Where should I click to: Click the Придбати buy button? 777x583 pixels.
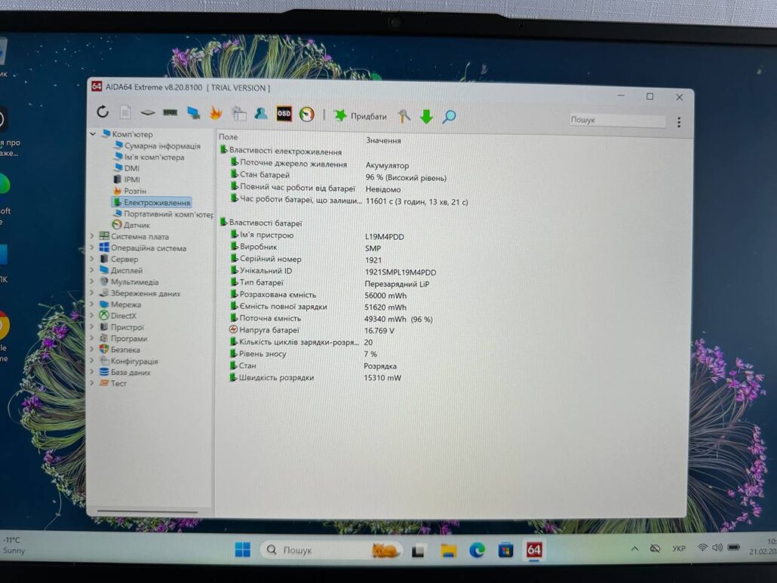pos(361,116)
